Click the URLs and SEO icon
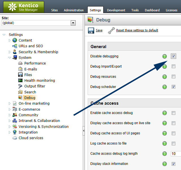 coord(15,46)
